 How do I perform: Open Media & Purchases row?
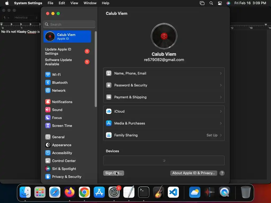(164, 123)
